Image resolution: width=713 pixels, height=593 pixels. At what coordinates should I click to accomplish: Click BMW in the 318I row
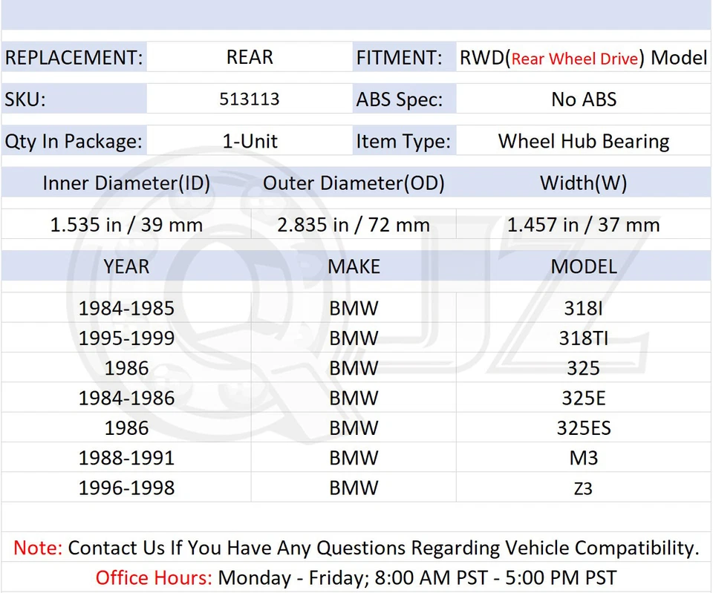354,309
